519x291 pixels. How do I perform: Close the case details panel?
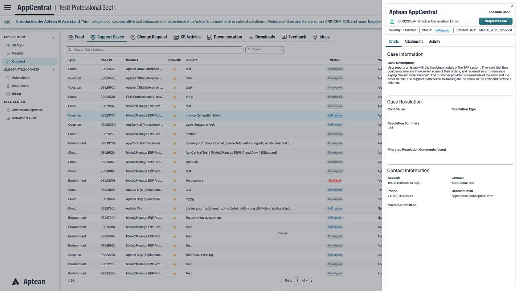coord(512,6)
